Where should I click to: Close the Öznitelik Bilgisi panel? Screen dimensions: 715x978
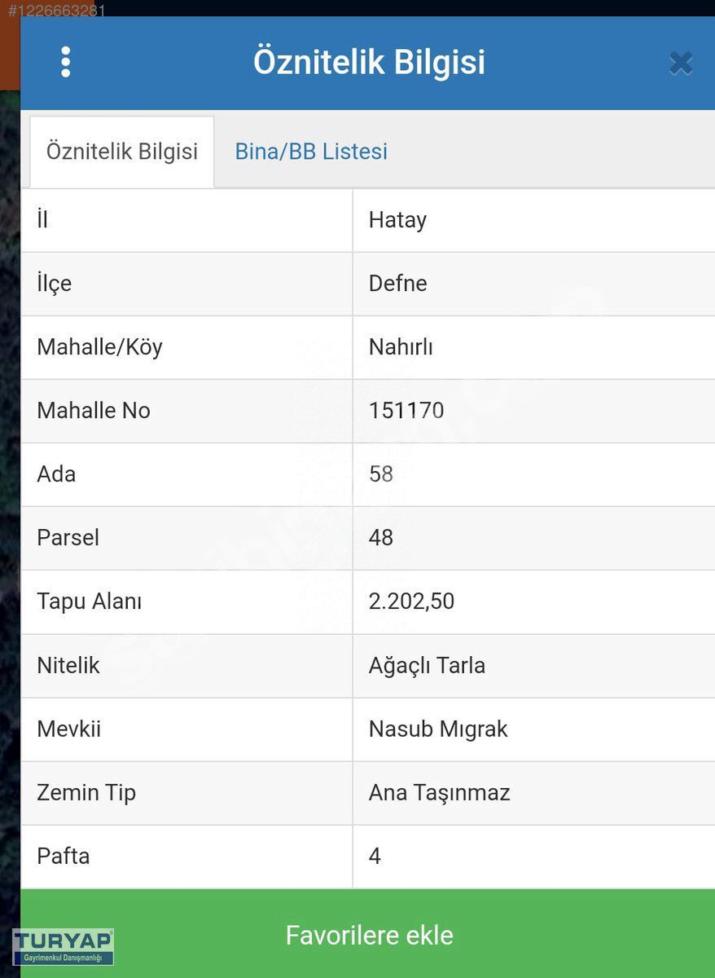click(x=681, y=63)
